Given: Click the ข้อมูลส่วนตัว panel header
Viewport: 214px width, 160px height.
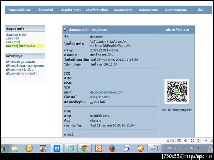Looking at the screenshot, I should 25,29.
